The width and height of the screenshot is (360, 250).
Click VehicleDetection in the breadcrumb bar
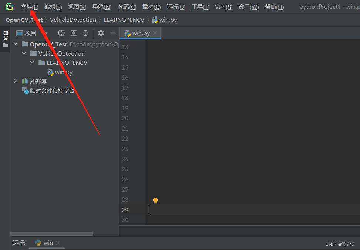[x=73, y=20]
